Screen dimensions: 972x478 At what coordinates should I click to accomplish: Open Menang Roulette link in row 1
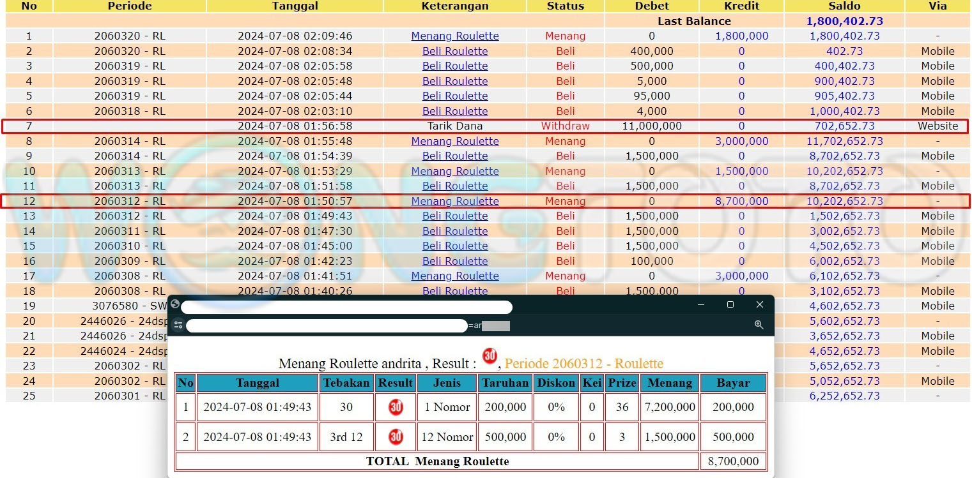point(455,36)
